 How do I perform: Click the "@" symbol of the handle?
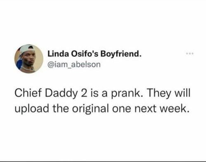50,65
